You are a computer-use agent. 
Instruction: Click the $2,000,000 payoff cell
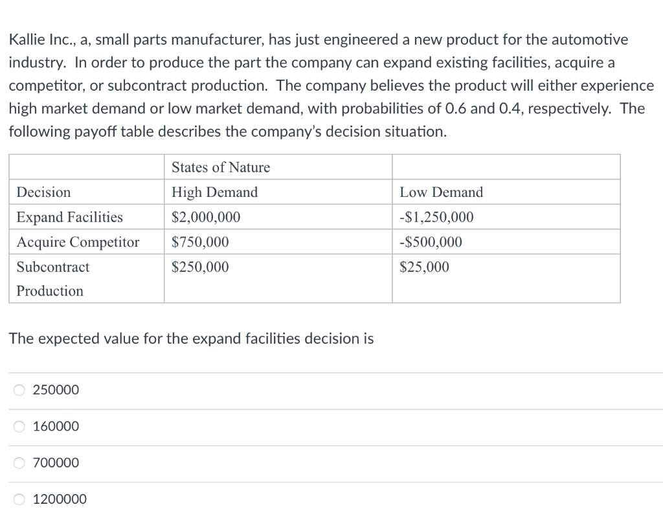tap(205, 217)
